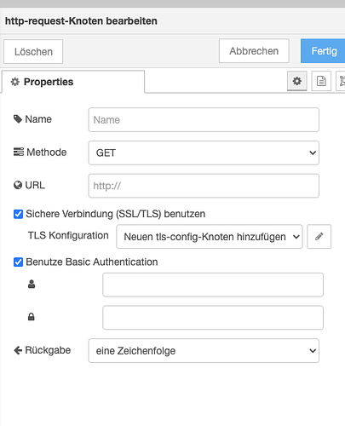This screenshot has width=345, height=426.
Task: Focus the Name input field
Action: (204, 119)
